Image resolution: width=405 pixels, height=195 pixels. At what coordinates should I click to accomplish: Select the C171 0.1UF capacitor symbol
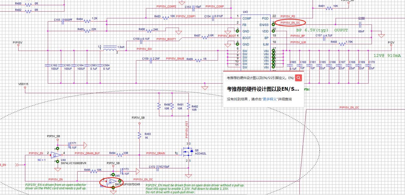[69, 145]
